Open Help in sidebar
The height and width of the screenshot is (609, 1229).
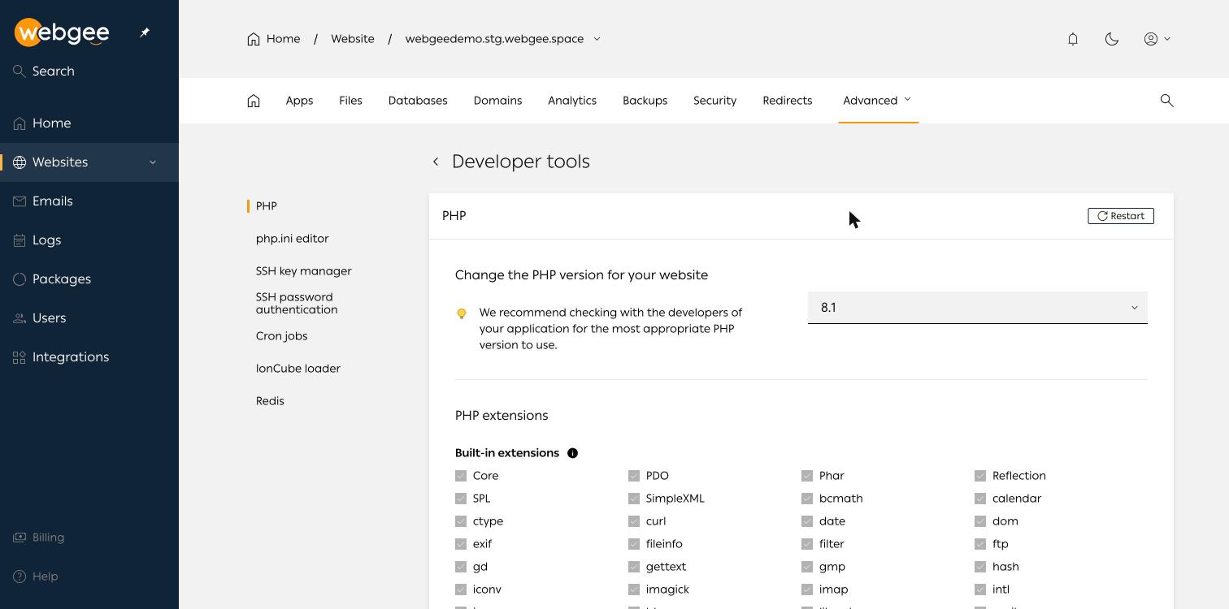pos(89,577)
